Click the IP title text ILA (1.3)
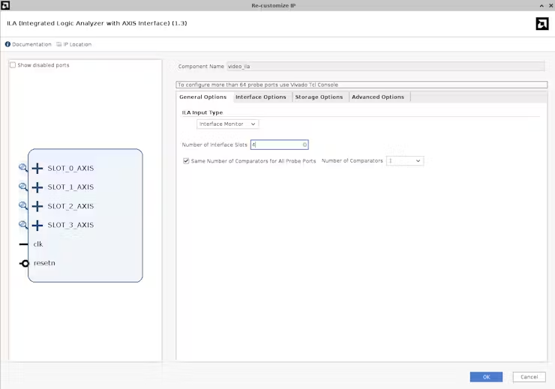Image resolution: width=555 pixels, height=389 pixels. 97,23
